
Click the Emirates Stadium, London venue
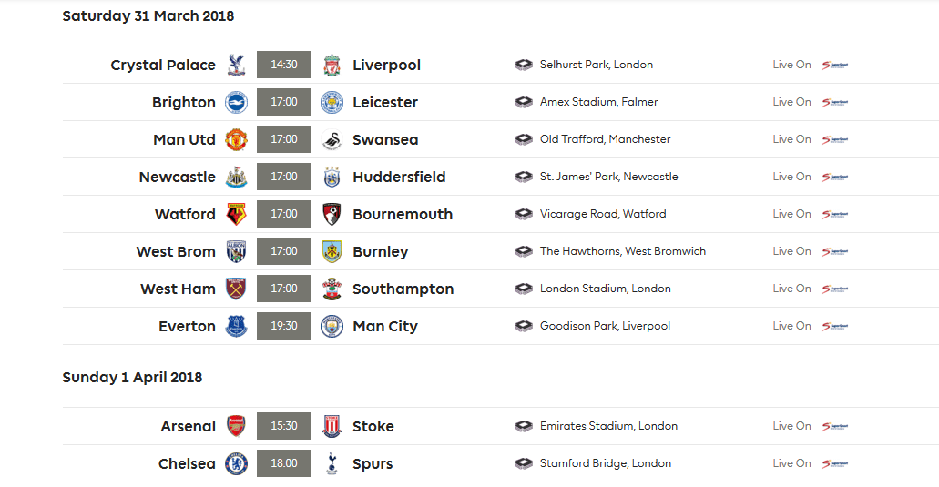(x=608, y=426)
